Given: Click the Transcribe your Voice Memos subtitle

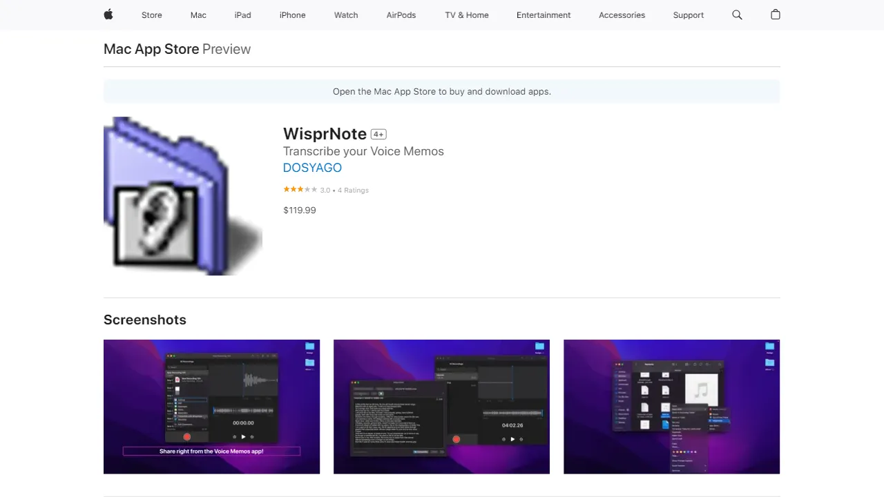Looking at the screenshot, I should (363, 151).
